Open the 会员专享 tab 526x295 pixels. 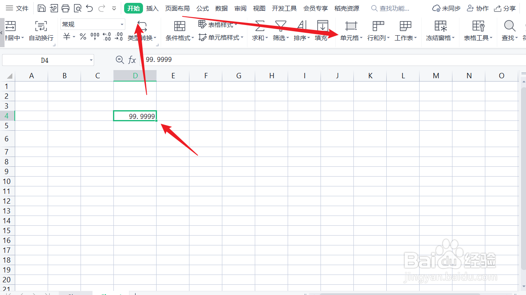[x=316, y=8]
